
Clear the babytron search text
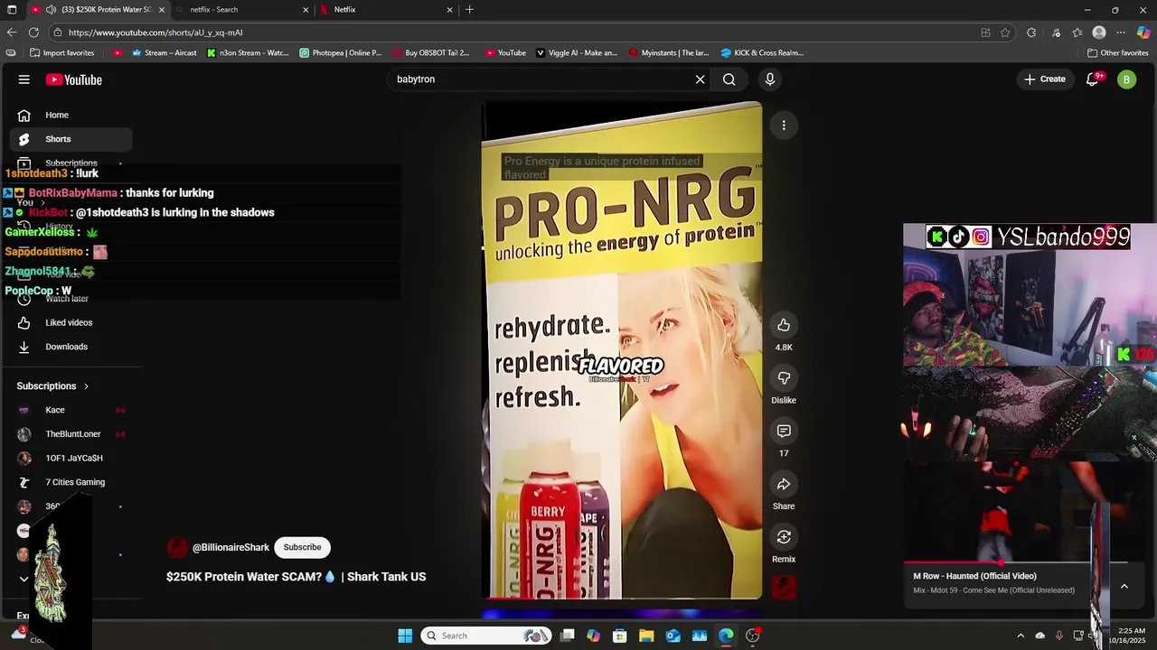(x=700, y=79)
